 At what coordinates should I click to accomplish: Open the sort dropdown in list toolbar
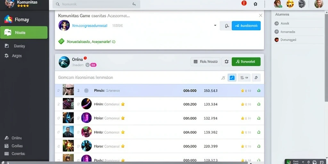click(x=244, y=78)
